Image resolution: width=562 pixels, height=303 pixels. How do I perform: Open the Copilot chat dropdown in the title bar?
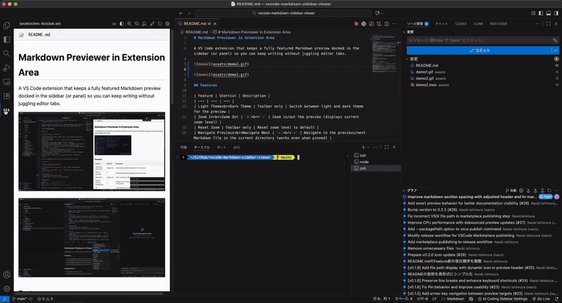pos(382,13)
